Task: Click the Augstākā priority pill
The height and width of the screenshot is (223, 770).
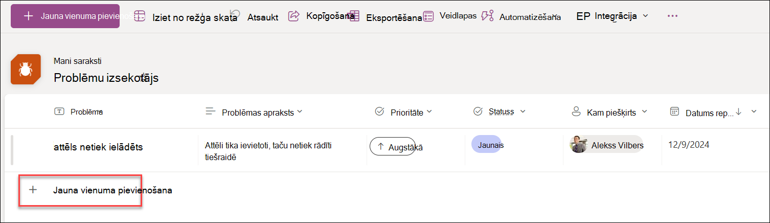Action: [392, 146]
